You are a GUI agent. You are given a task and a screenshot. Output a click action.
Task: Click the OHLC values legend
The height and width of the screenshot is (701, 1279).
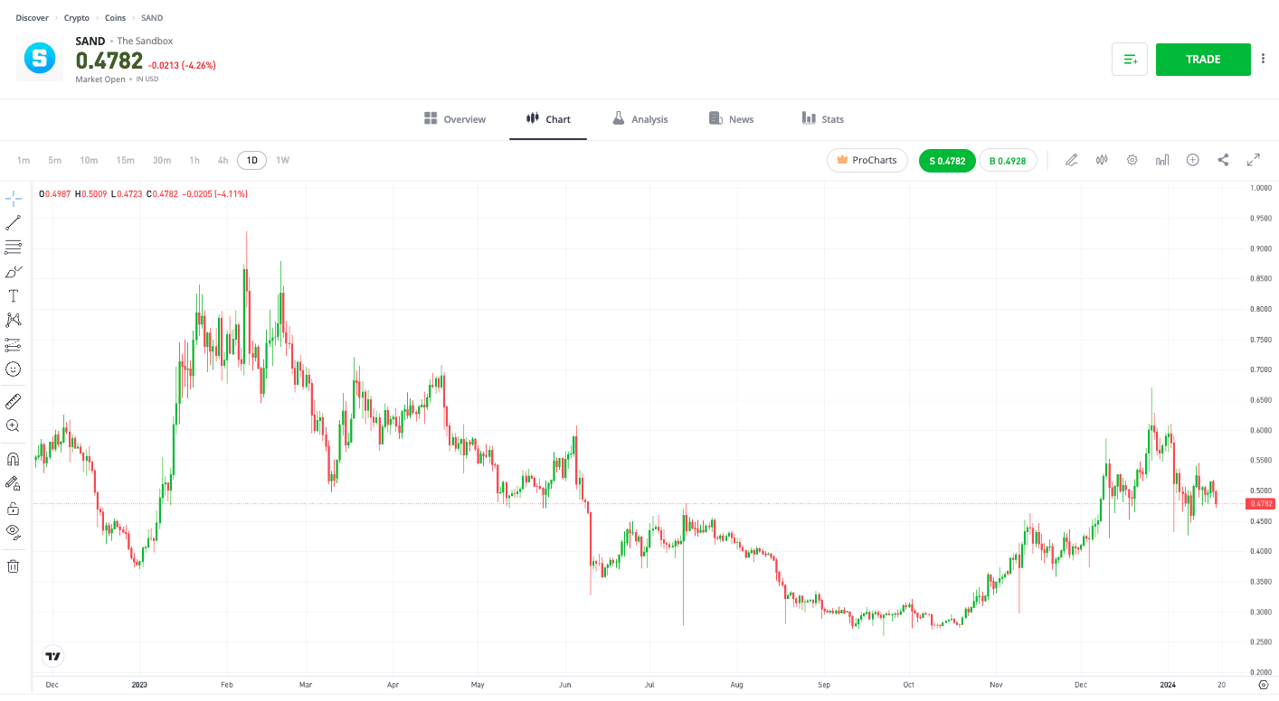coord(143,194)
